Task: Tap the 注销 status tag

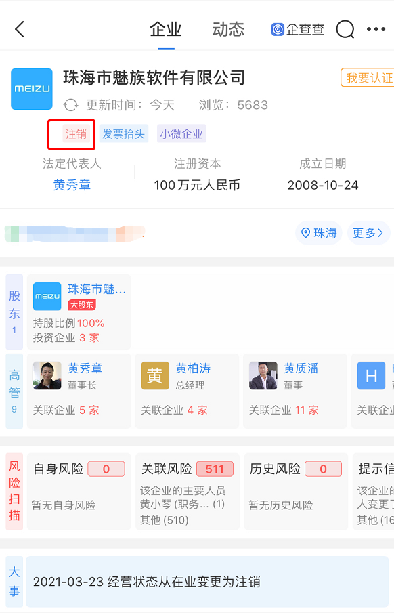Action: point(76,134)
